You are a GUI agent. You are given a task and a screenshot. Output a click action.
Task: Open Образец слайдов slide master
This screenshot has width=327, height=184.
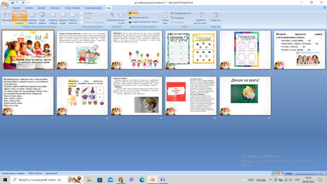[53, 18]
